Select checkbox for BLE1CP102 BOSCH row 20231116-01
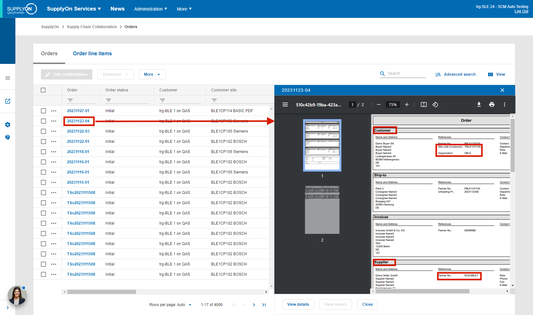 point(43,162)
